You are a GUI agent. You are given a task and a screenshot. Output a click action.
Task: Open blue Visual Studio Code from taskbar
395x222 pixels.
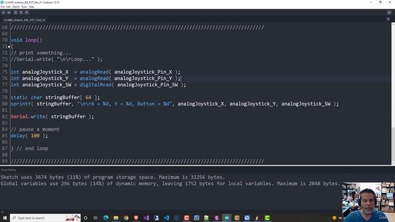(166, 218)
